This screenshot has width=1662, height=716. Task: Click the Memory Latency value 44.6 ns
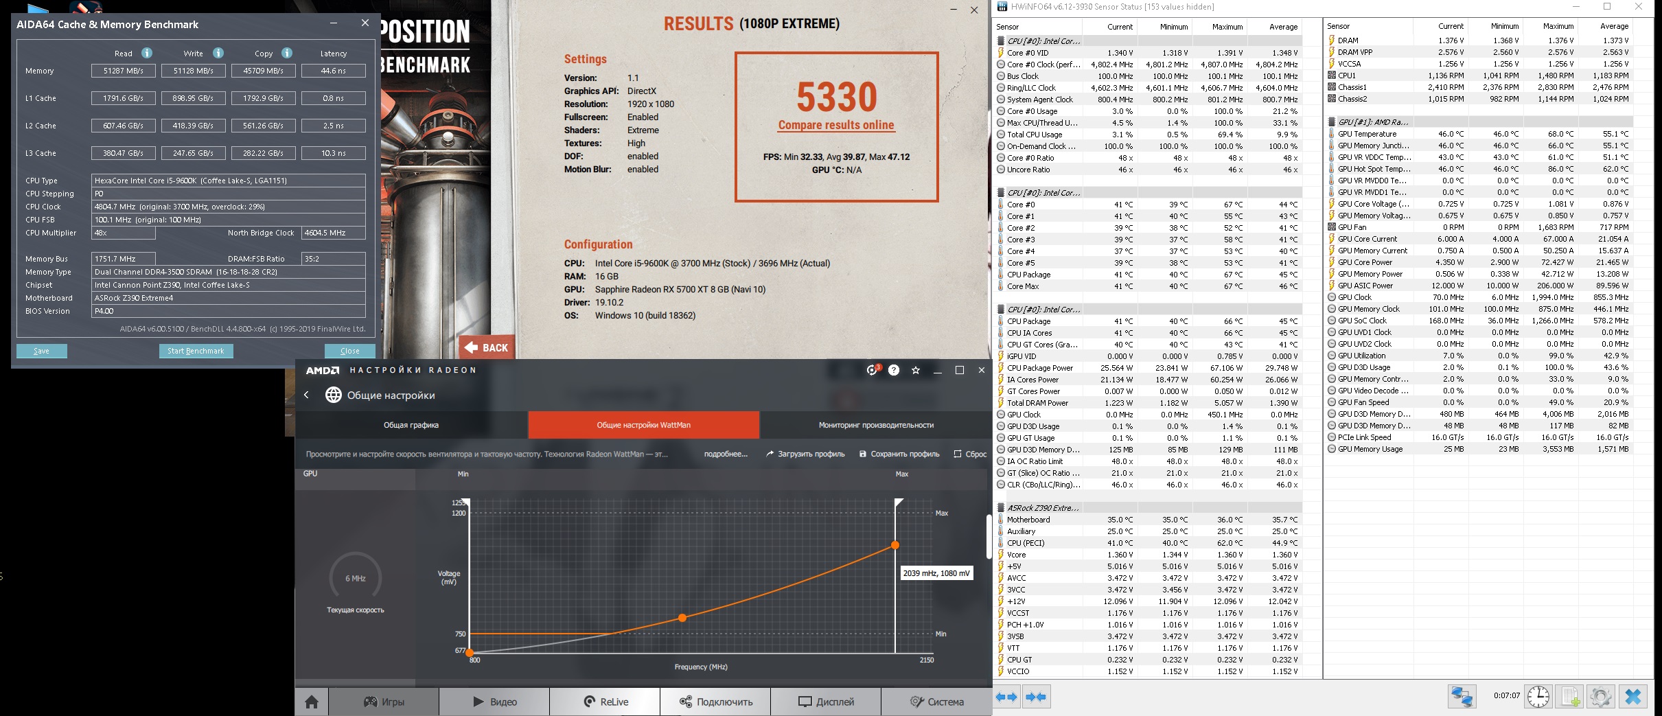334,71
